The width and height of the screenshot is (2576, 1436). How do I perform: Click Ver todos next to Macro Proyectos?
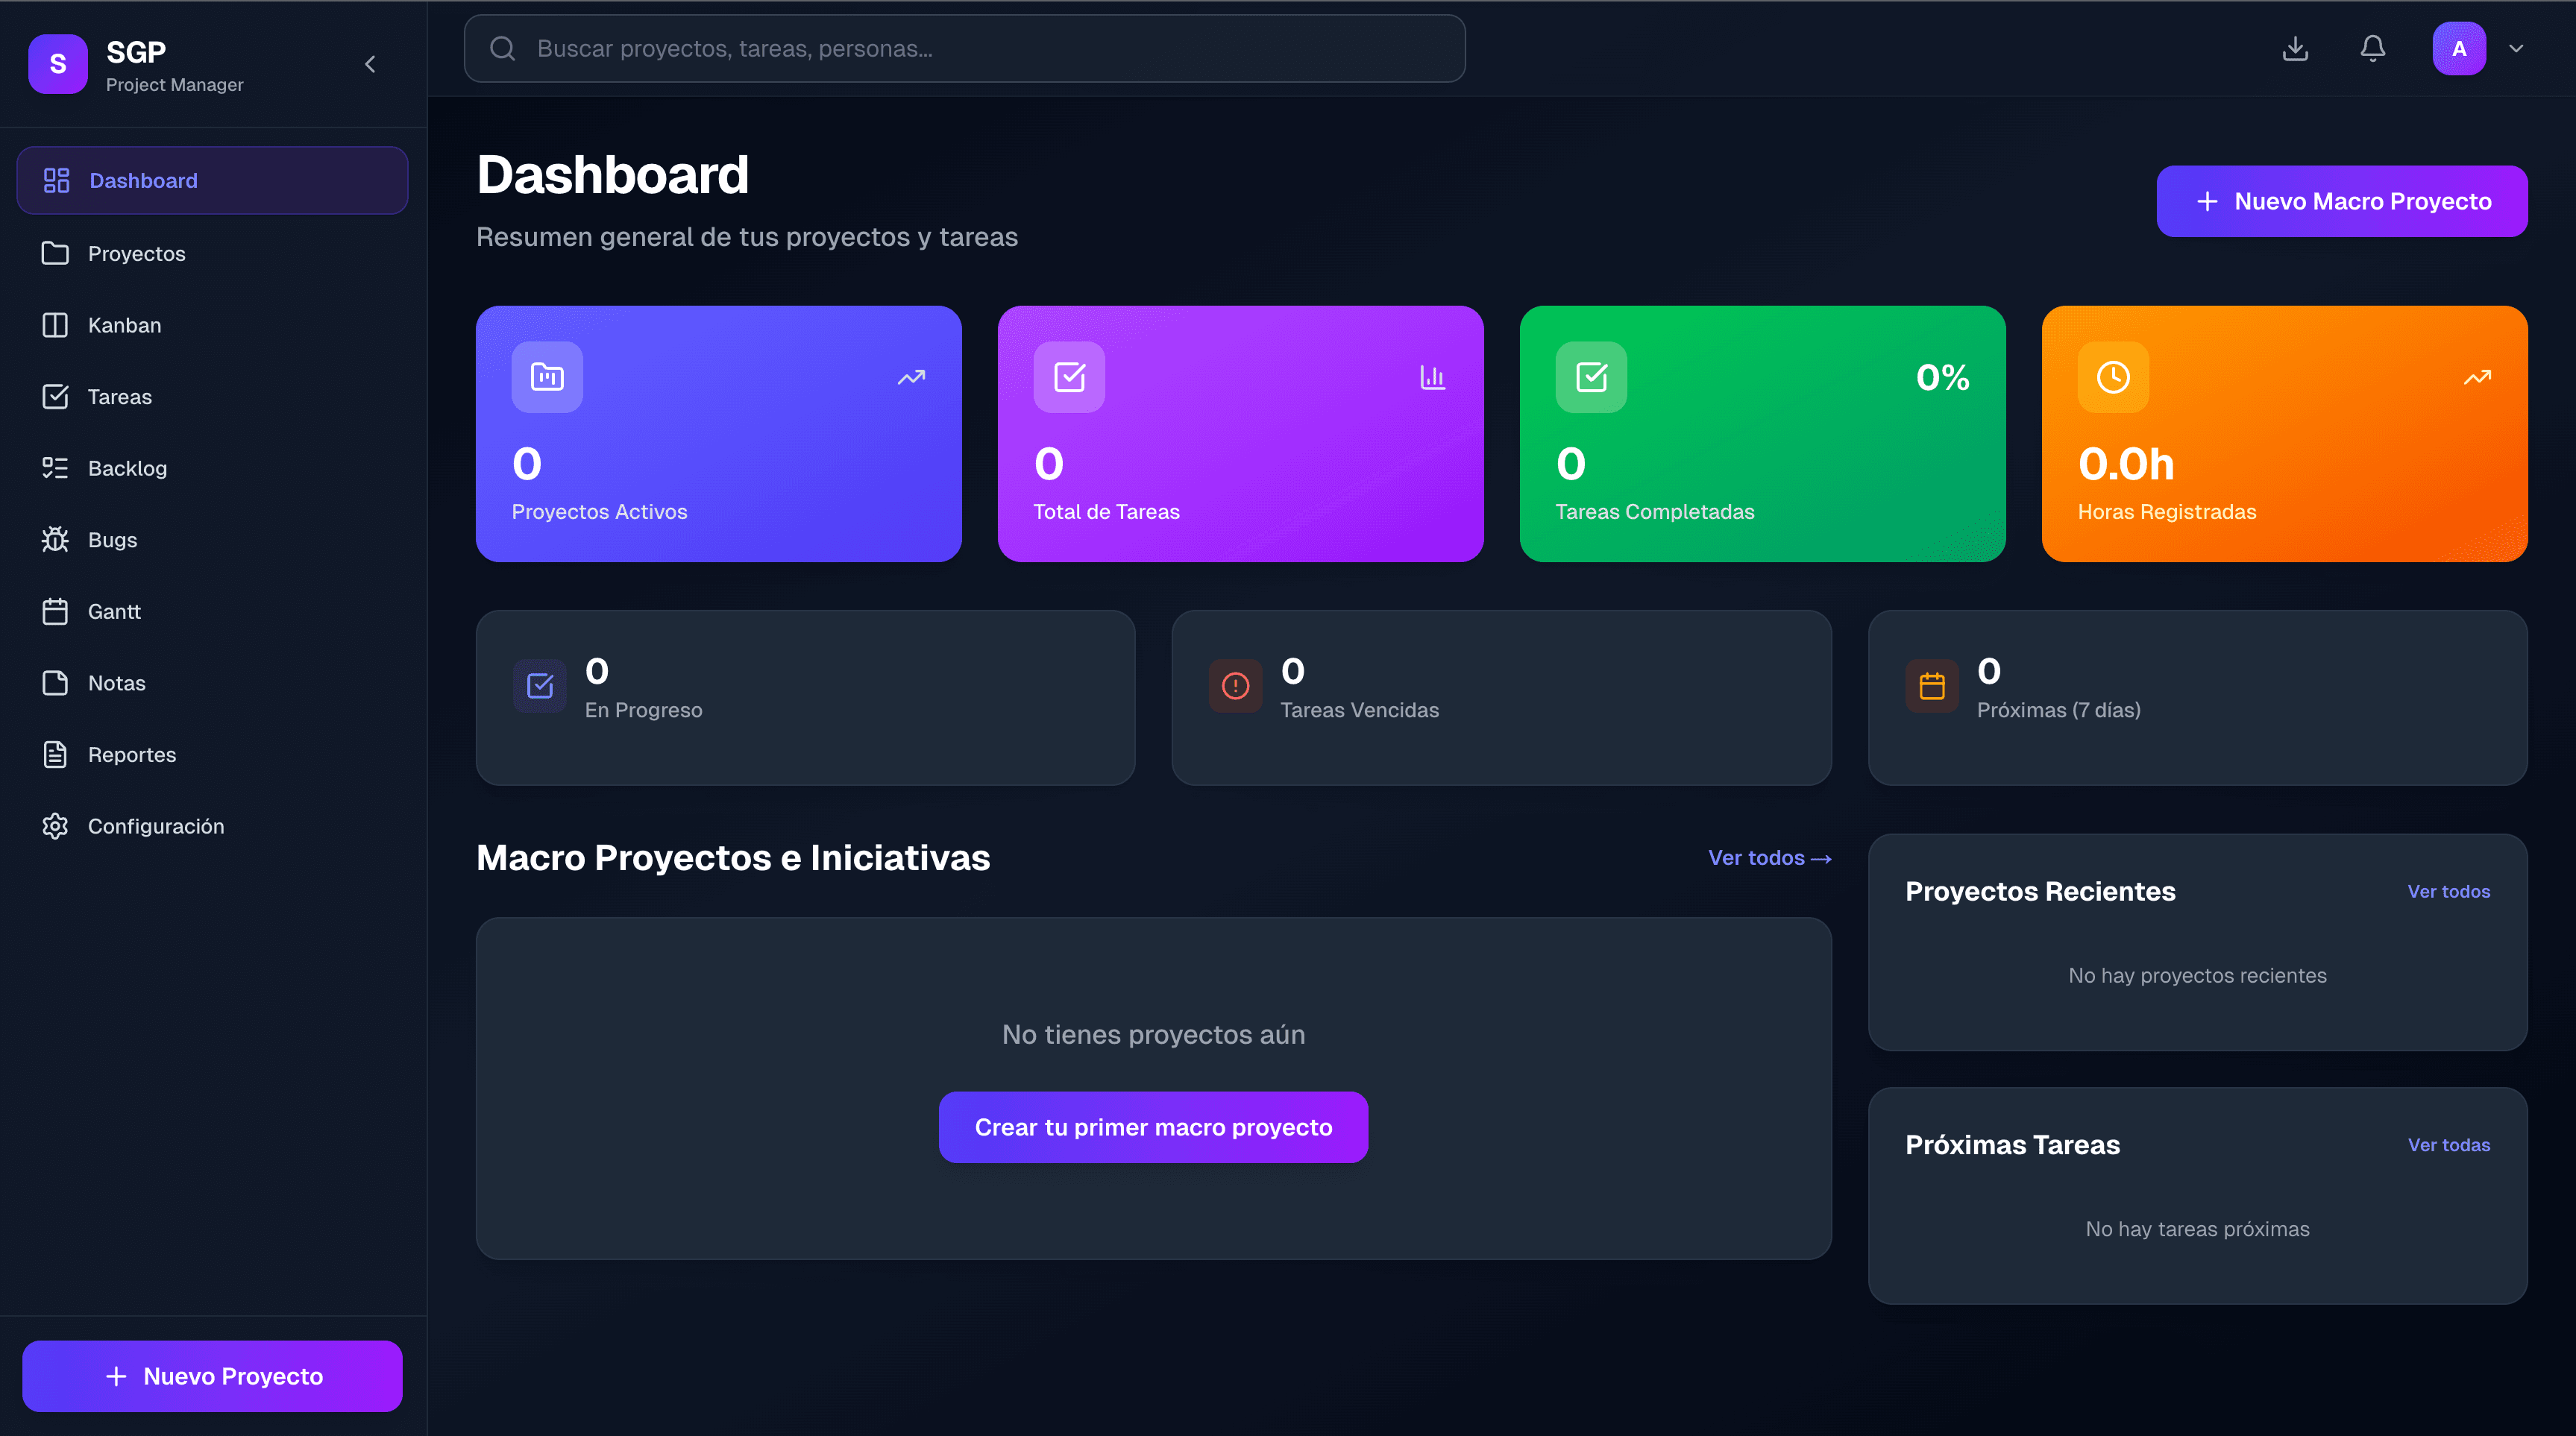1768,858
